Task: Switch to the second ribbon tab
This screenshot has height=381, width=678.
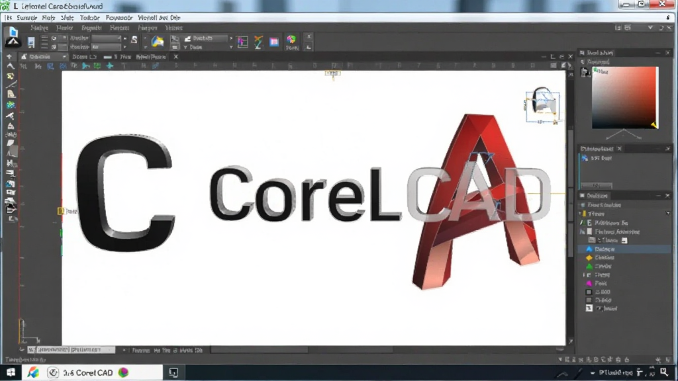Action: click(64, 28)
